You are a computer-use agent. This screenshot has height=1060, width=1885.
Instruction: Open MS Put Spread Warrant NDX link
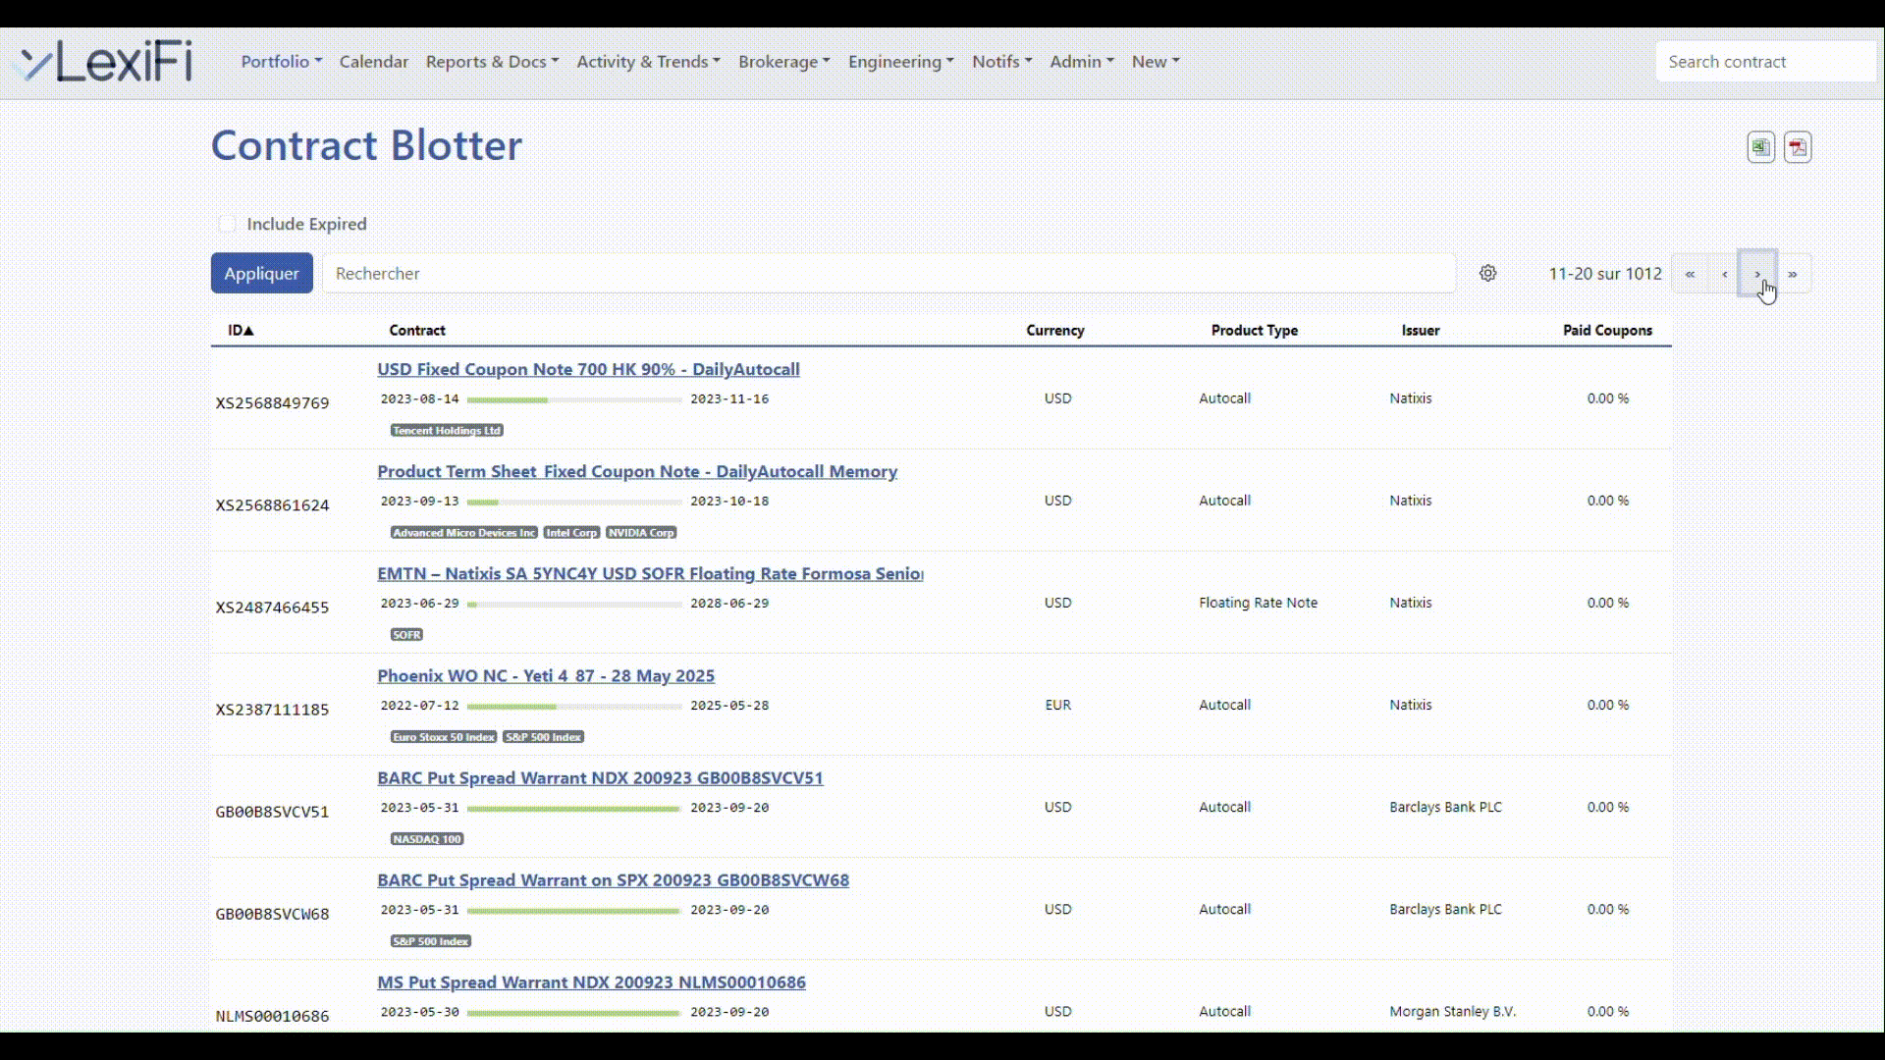point(591,981)
